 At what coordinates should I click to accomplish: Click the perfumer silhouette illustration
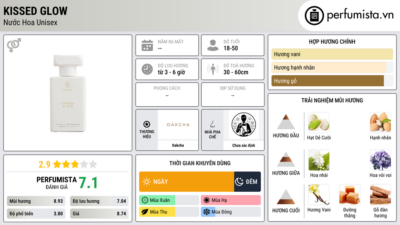pos(244,125)
